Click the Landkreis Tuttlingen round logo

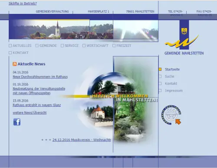tap(171, 115)
